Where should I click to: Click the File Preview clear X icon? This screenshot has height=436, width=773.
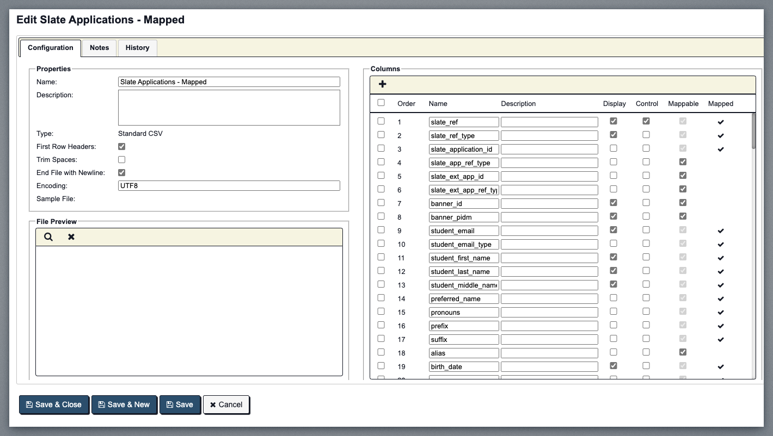[x=71, y=237]
